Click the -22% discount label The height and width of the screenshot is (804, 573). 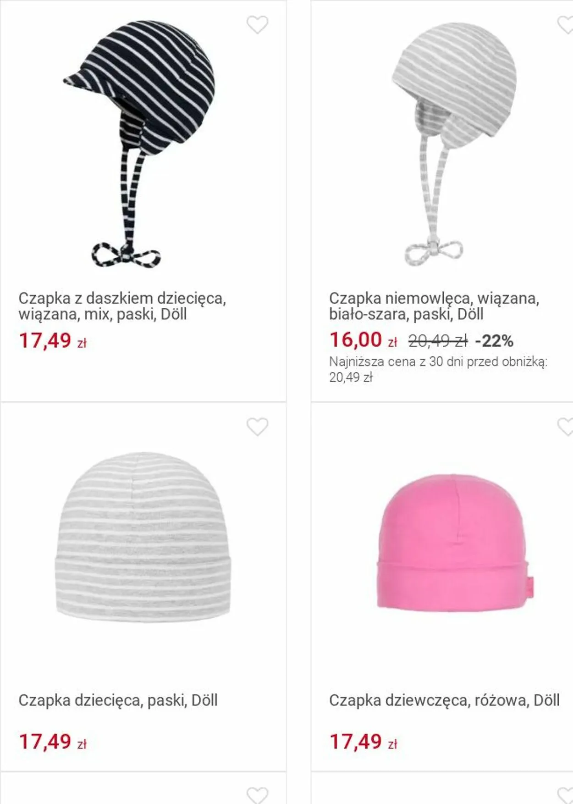tap(494, 341)
